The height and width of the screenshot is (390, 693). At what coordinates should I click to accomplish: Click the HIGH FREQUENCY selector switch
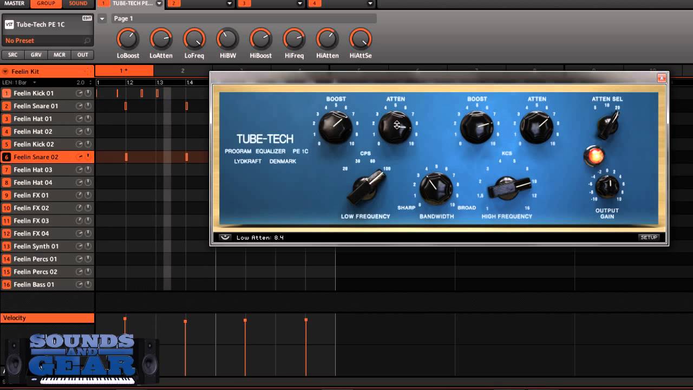coord(509,187)
